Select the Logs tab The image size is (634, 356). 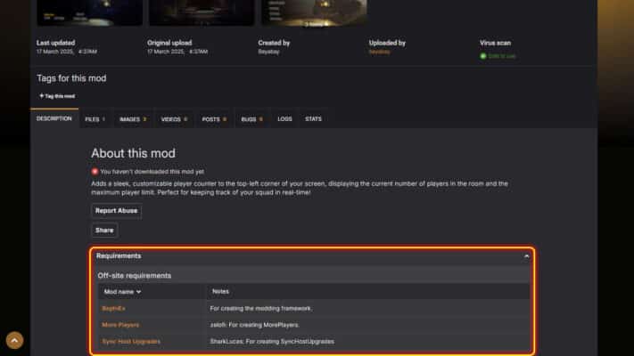pos(284,118)
